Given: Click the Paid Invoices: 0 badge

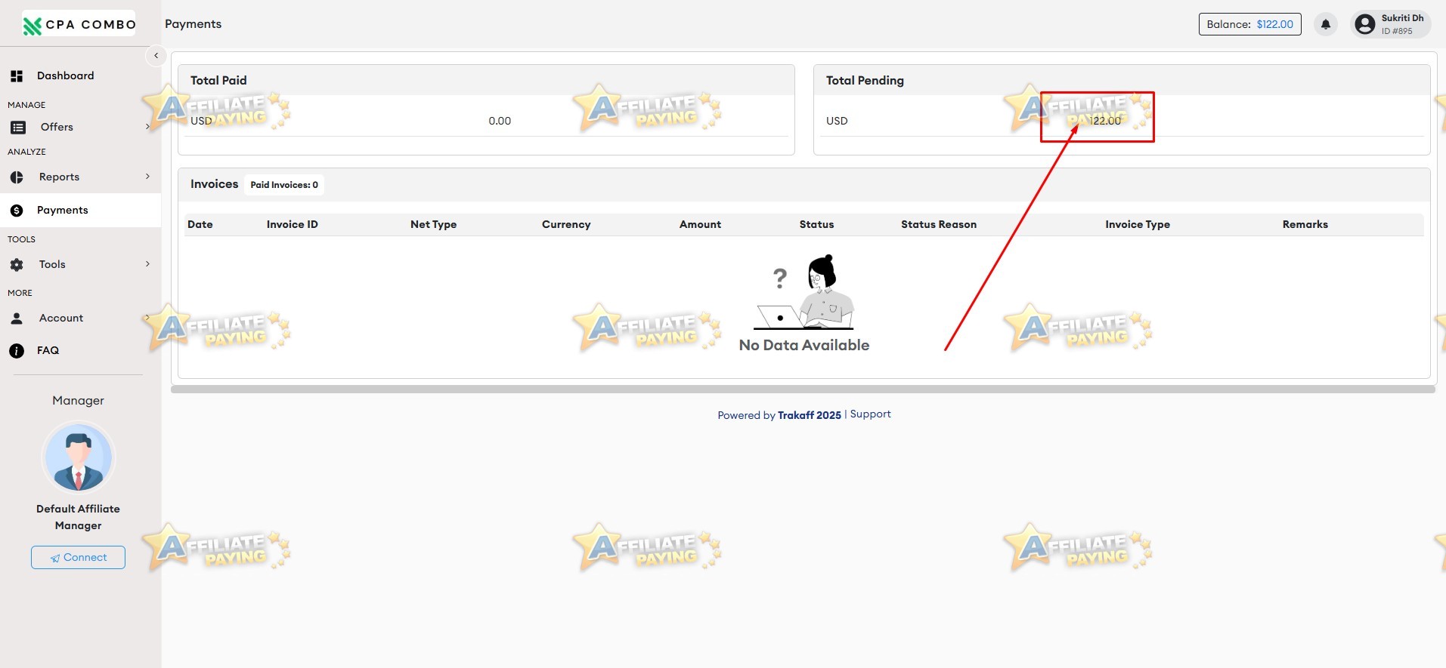Looking at the screenshot, I should pyautogui.click(x=284, y=184).
